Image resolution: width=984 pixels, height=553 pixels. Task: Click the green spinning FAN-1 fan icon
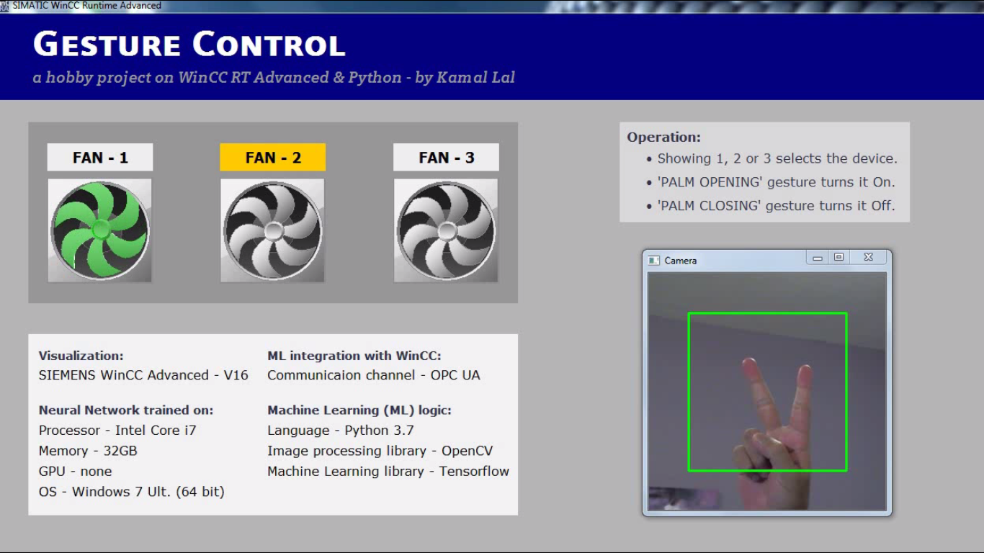99,229
